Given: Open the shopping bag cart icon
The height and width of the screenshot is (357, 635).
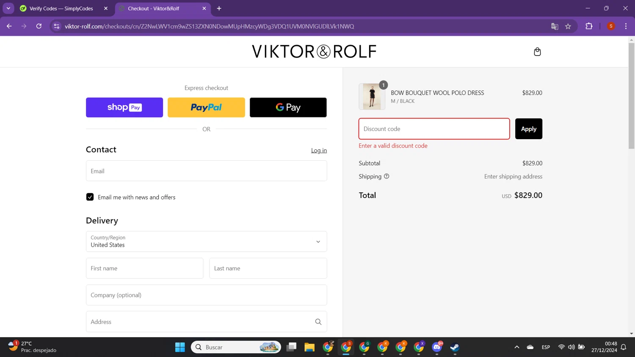Looking at the screenshot, I should click(537, 52).
